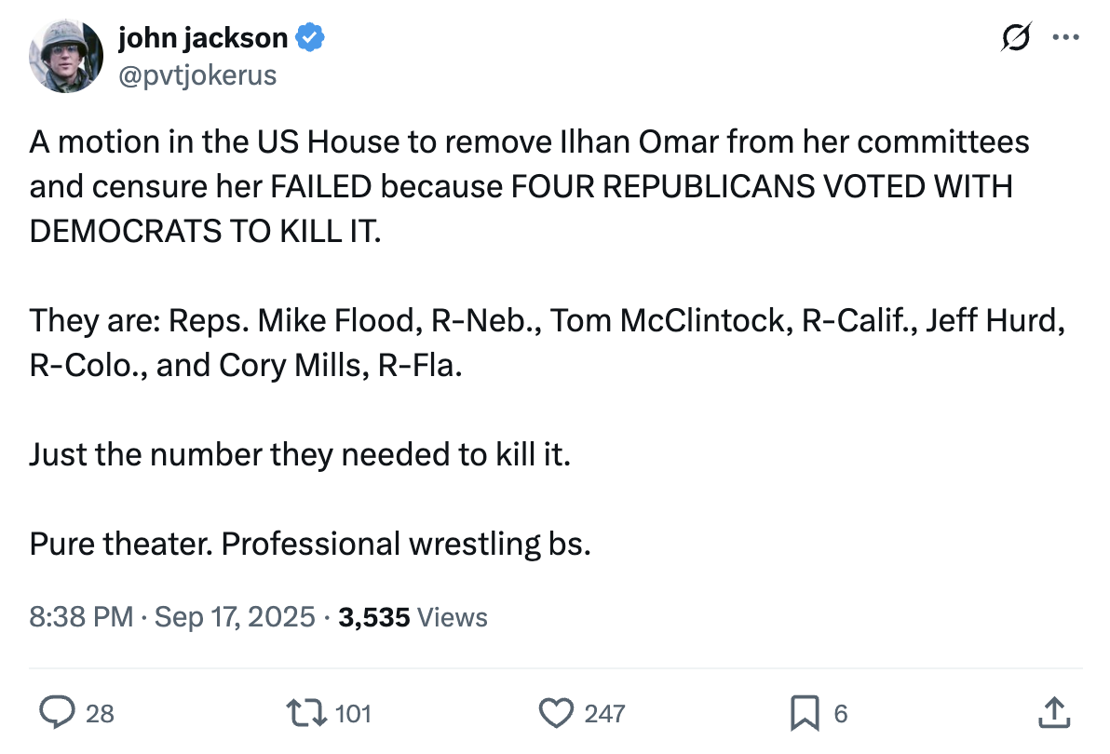Reply to john jackson's post
Viewport: 1110px width, 754px height.
(x=58, y=713)
